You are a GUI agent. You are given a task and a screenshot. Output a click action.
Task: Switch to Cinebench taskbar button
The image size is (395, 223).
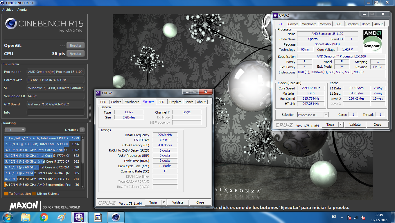115,217
